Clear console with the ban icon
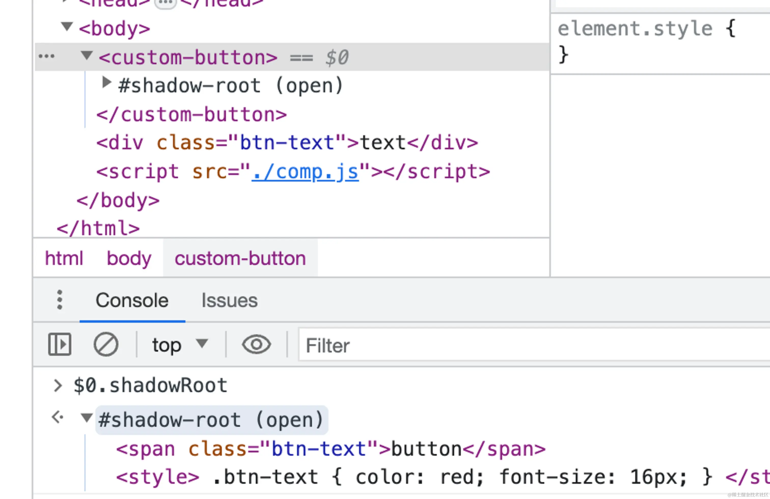 click(106, 344)
